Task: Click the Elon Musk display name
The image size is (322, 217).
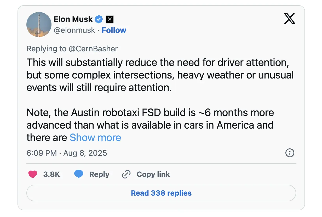Action: point(73,19)
